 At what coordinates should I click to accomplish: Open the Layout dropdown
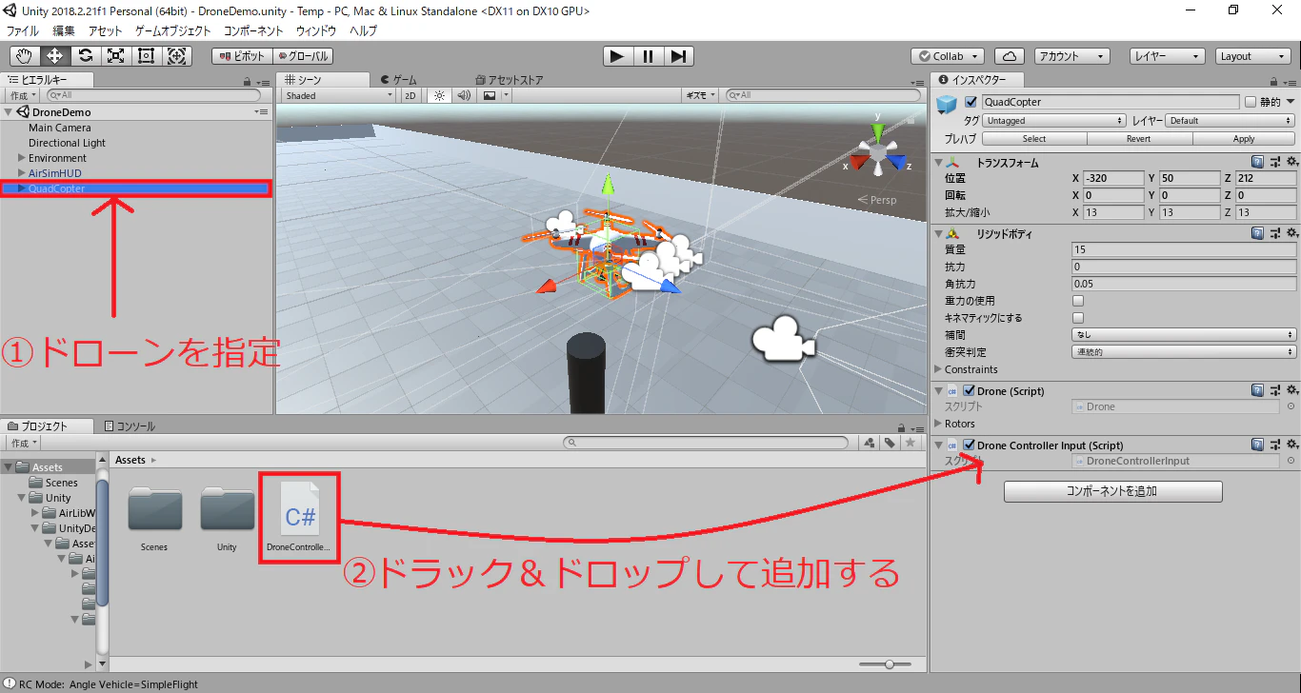click(x=1252, y=56)
